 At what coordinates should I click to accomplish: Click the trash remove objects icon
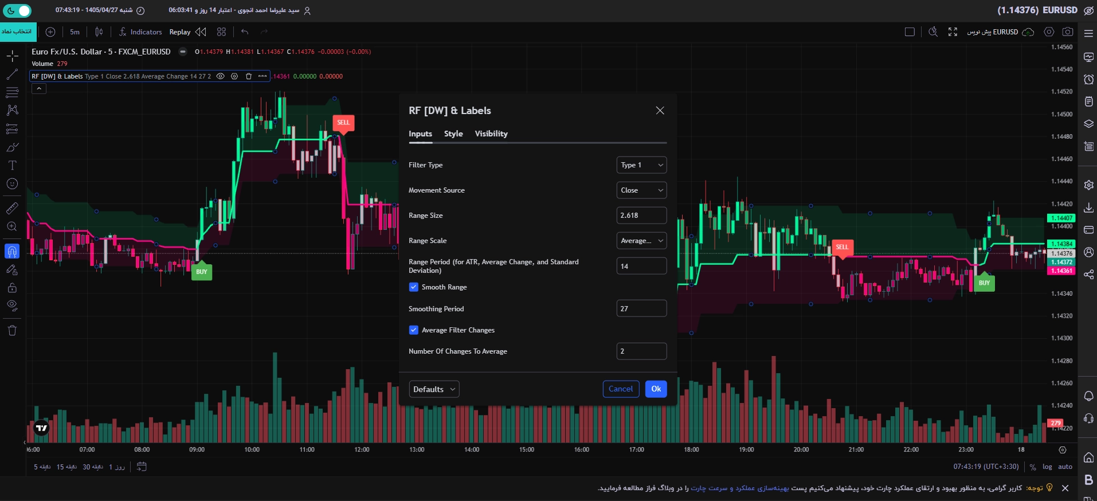coord(12,330)
